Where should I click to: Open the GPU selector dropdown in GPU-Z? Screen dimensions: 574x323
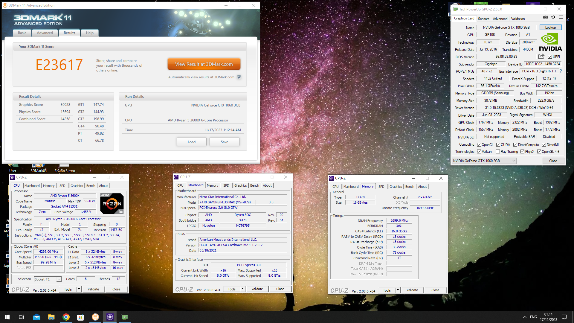484,161
